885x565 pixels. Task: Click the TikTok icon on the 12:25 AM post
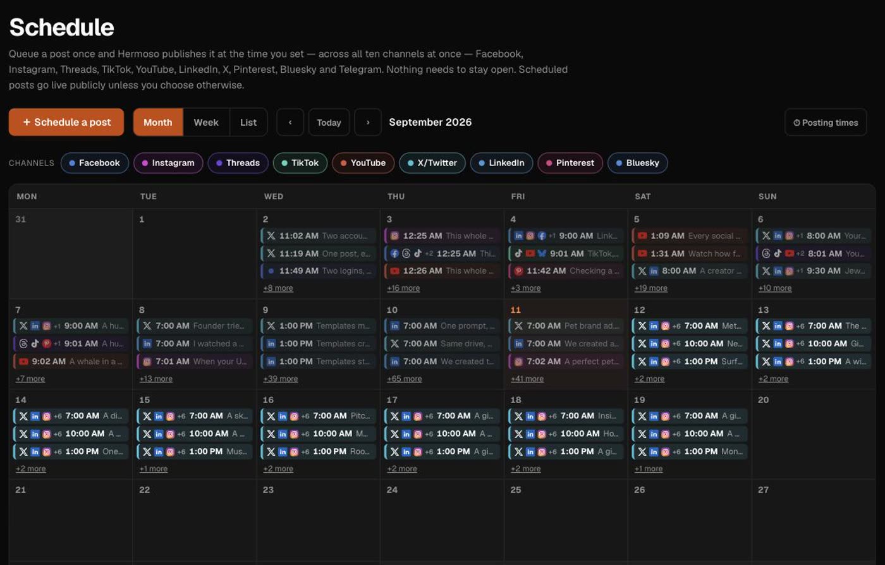pos(418,253)
